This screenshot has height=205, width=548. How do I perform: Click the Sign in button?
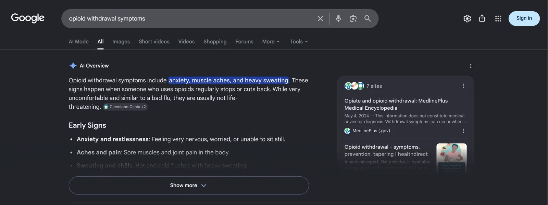524,18
